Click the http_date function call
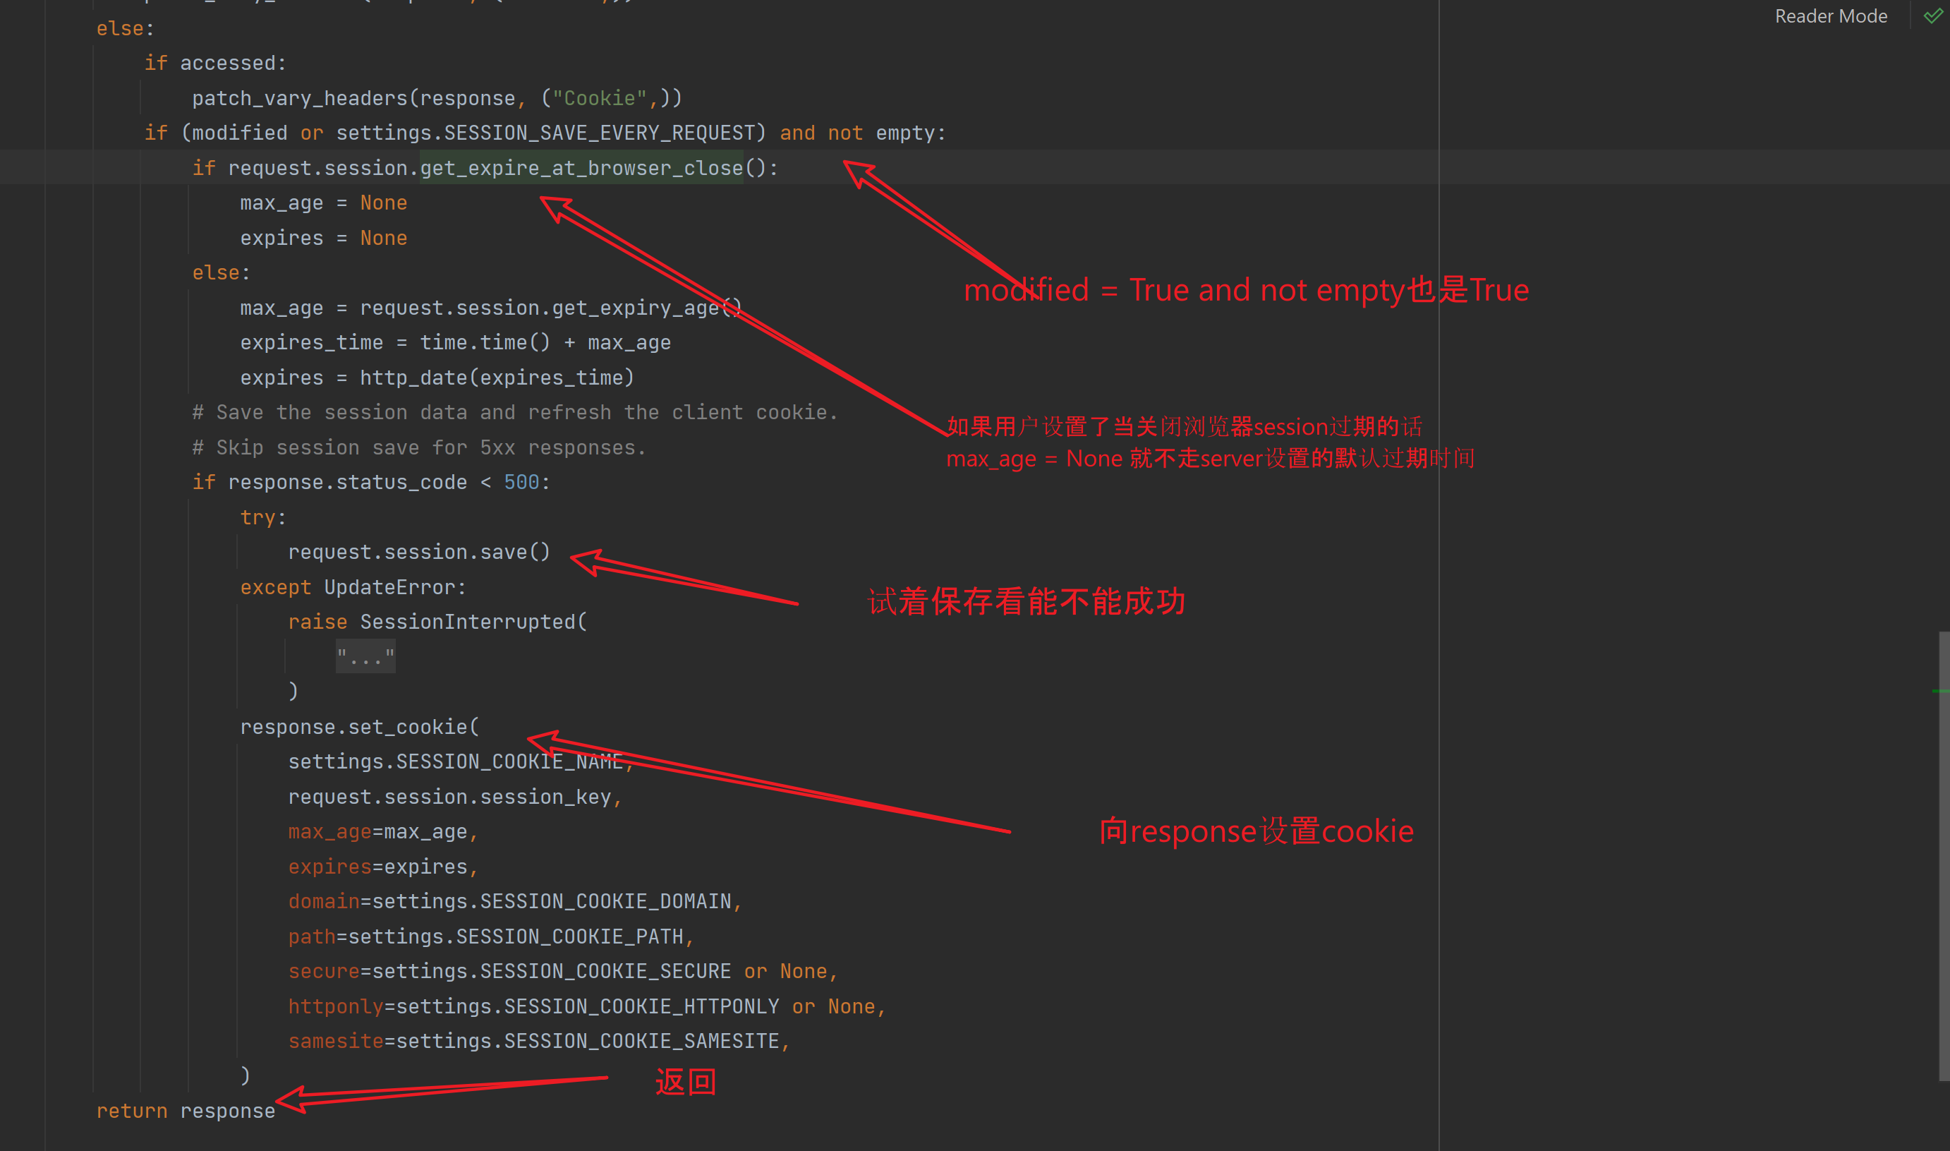 (413, 378)
